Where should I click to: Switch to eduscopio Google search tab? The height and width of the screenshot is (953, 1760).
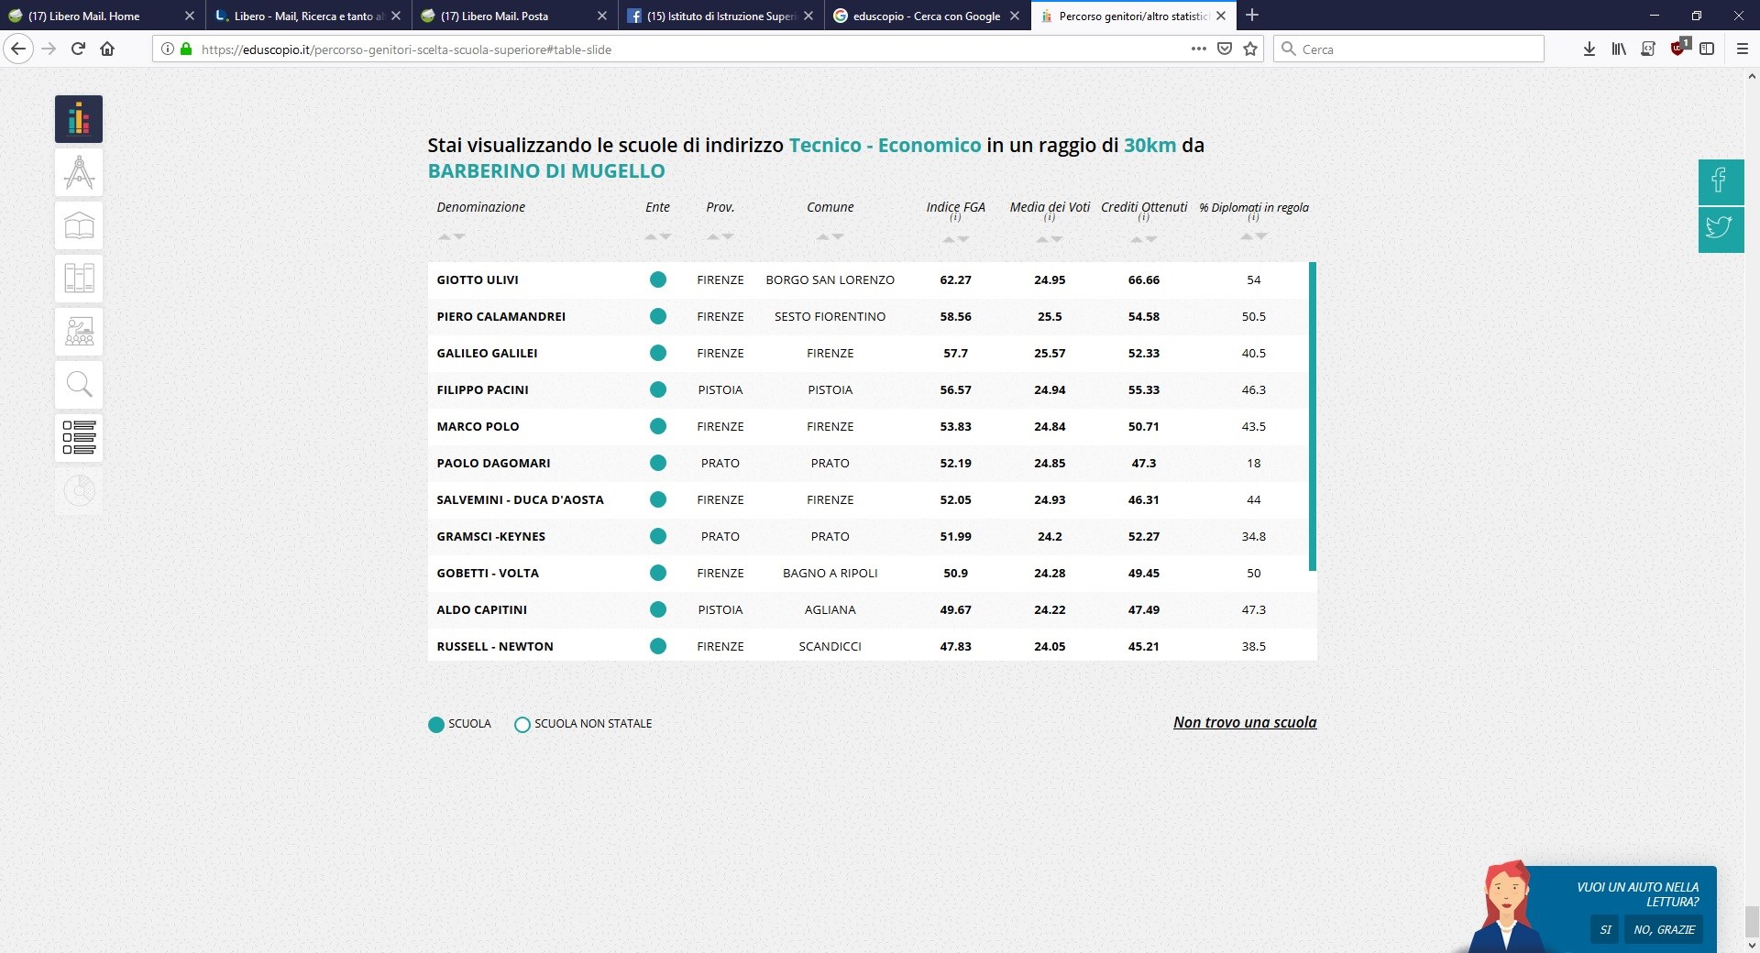click(x=925, y=16)
